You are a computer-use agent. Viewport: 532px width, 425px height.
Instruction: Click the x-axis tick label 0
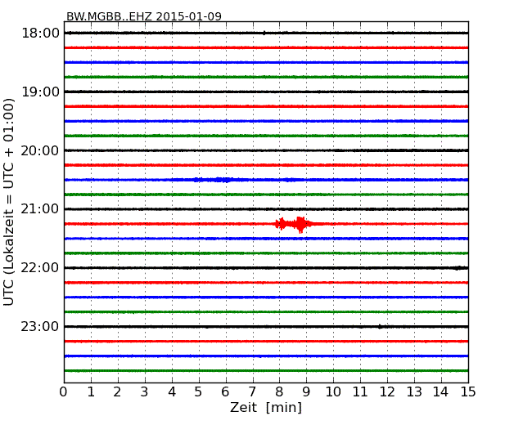pos(64,392)
